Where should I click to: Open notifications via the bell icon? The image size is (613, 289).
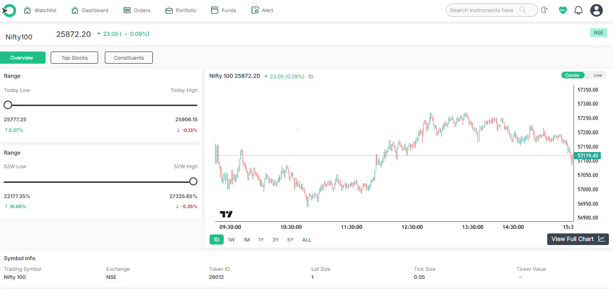[x=579, y=10]
